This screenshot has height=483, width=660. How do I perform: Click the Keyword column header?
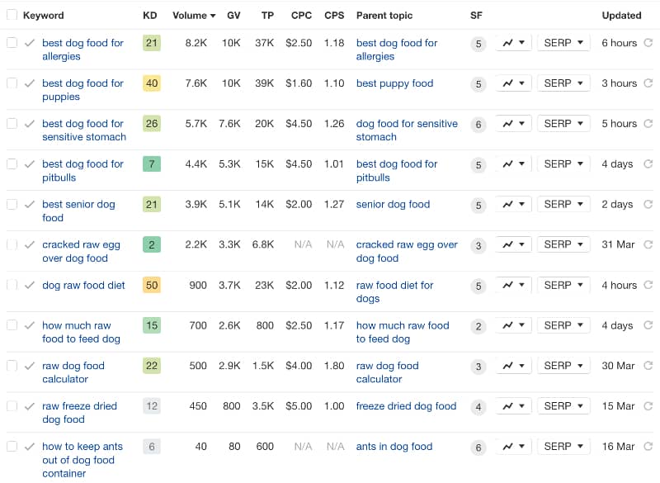[44, 15]
